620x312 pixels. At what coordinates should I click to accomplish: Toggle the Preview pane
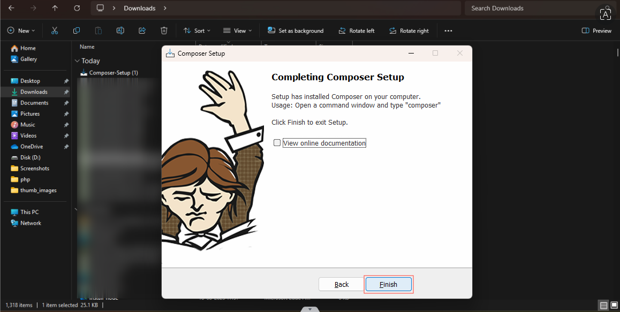(596, 31)
